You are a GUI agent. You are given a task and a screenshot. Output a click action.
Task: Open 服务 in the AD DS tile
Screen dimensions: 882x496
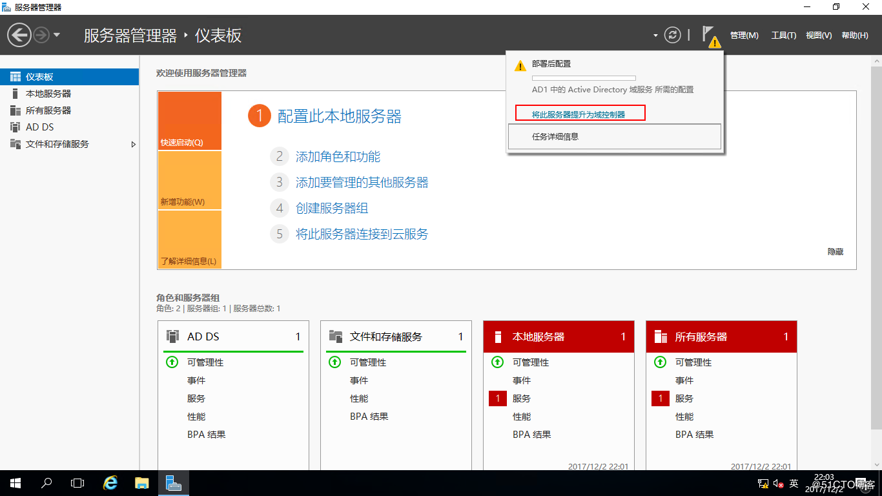(196, 398)
